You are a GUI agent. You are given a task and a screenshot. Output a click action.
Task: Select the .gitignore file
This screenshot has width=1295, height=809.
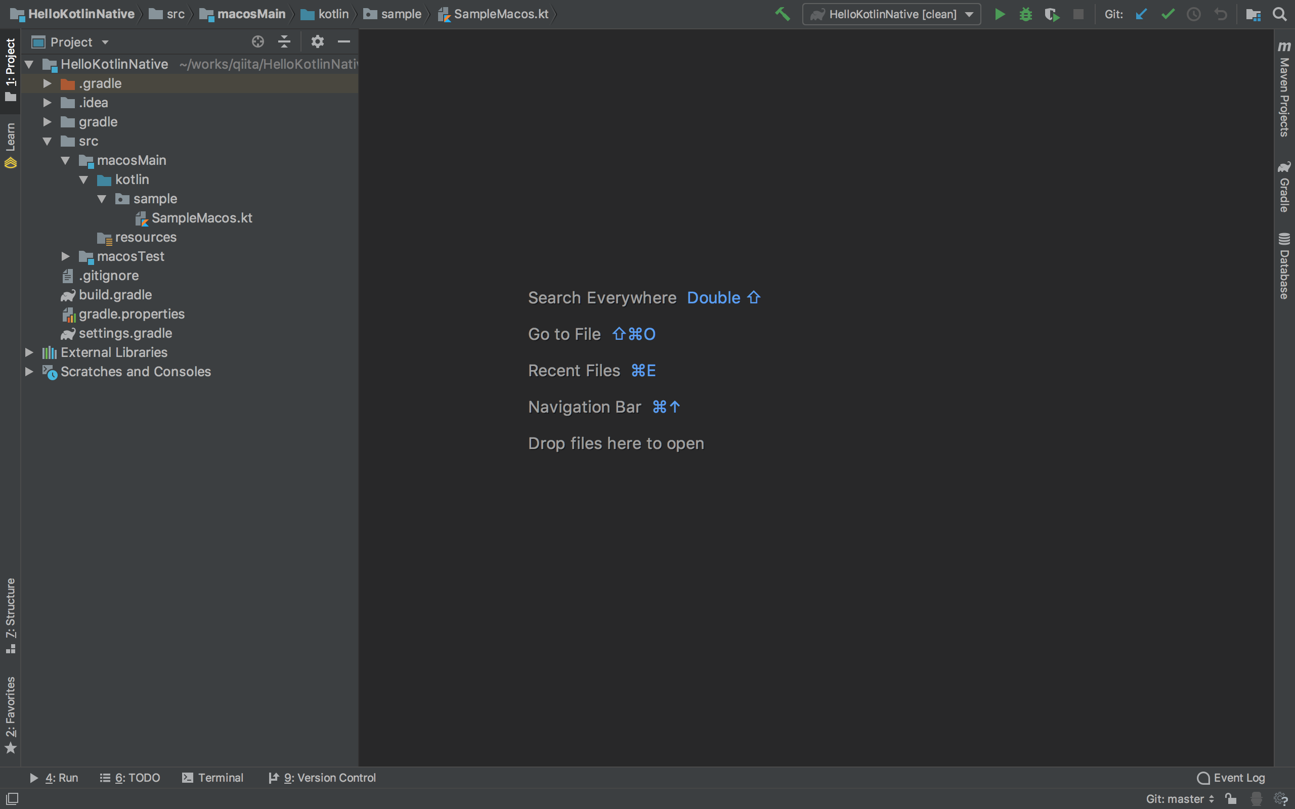point(109,276)
